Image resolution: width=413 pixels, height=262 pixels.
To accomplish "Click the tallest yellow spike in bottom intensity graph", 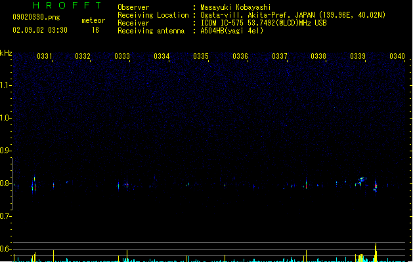I will [x=376, y=252].
